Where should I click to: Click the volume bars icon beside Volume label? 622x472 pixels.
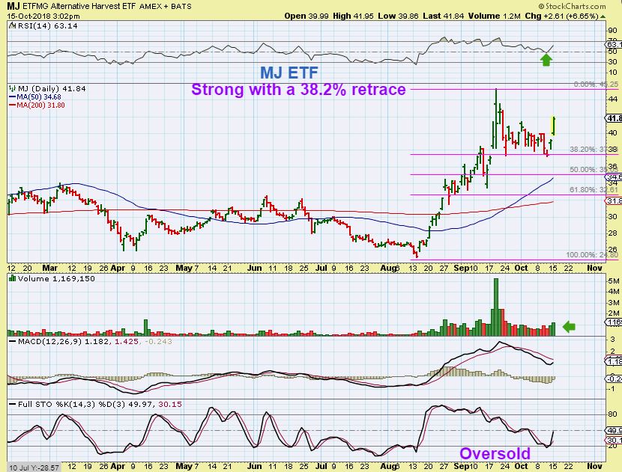(x=13, y=278)
